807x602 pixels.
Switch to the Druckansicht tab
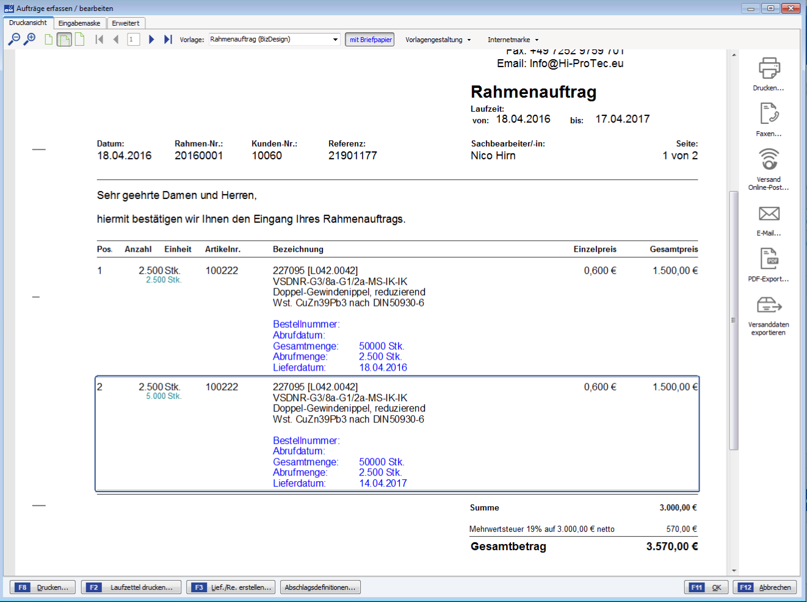pyautogui.click(x=28, y=23)
